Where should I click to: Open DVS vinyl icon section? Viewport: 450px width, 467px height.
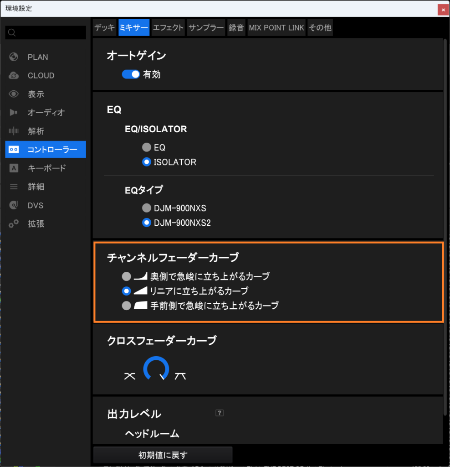pyautogui.click(x=14, y=205)
